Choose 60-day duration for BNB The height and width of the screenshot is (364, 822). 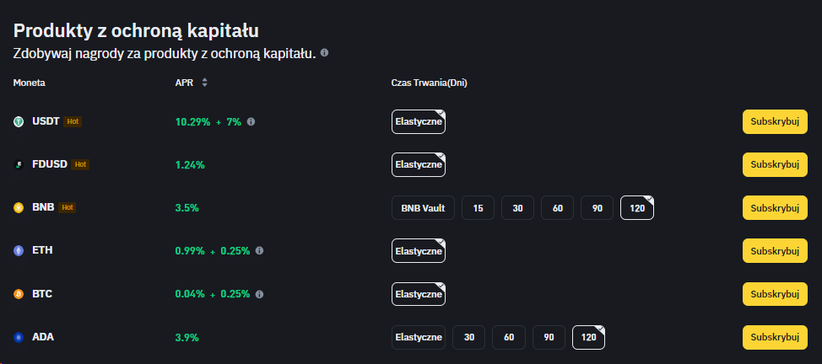tap(557, 207)
